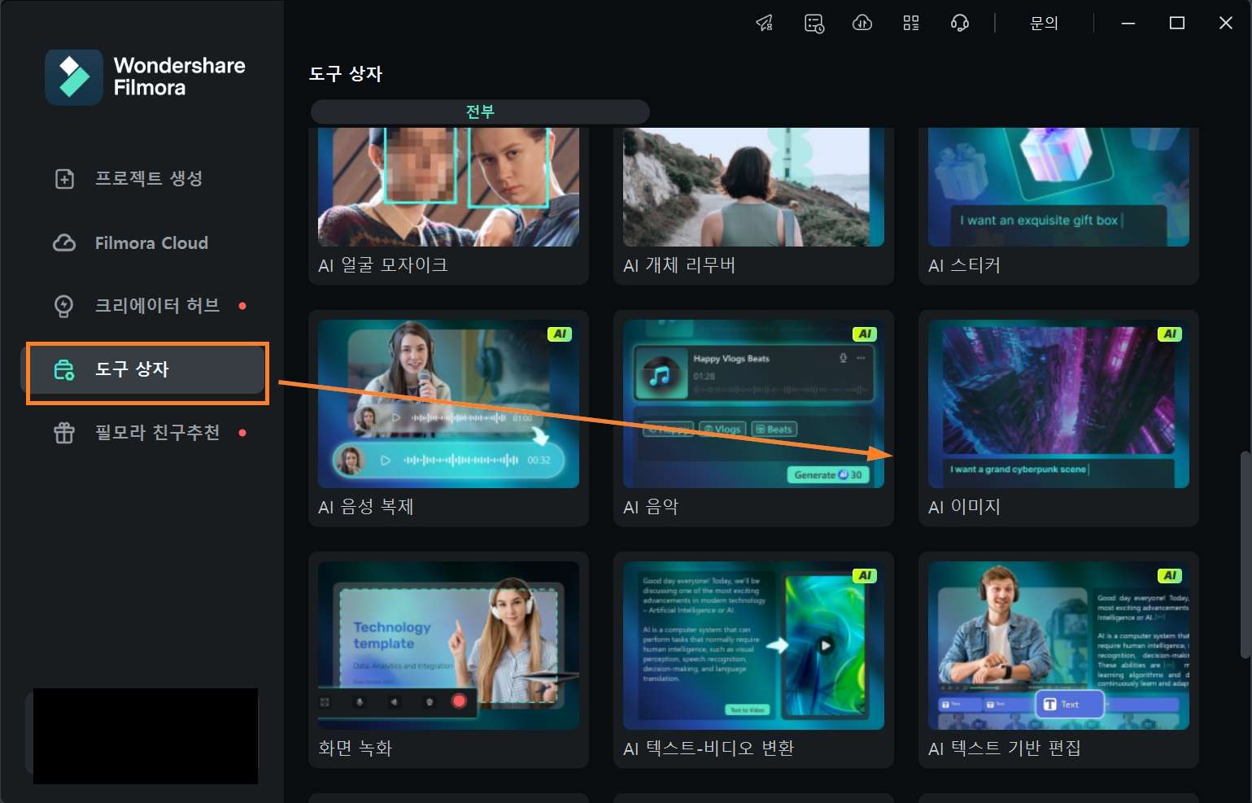Open the AI 개체 리무버 thumbnail
Screen dimensions: 1252x803
tap(753, 187)
